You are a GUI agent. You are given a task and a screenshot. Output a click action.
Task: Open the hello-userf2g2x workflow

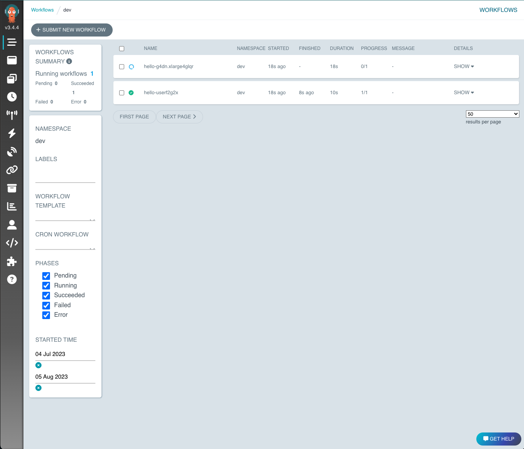tap(161, 92)
